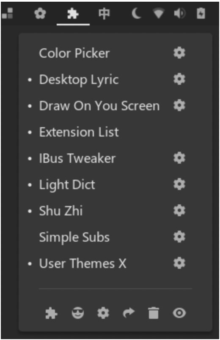The height and width of the screenshot is (340, 220).
Task: Open IBus Tweaker settings gear
Action: [x=179, y=158]
